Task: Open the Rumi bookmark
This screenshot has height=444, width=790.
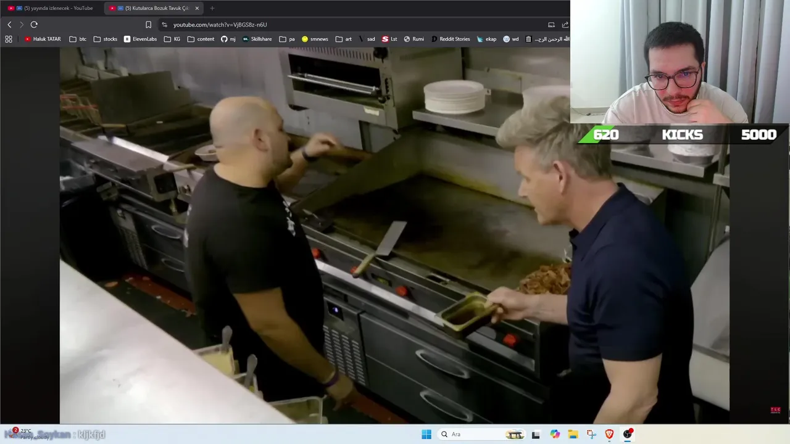Action: (x=414, y=39)
